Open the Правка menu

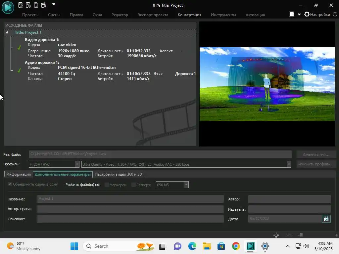[76, 15]
